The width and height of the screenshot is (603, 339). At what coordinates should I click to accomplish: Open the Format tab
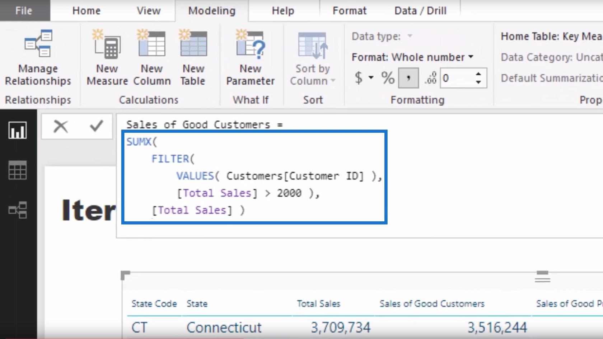350,11
